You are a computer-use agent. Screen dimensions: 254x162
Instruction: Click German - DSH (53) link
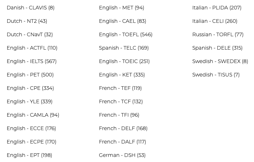[122, 155]
